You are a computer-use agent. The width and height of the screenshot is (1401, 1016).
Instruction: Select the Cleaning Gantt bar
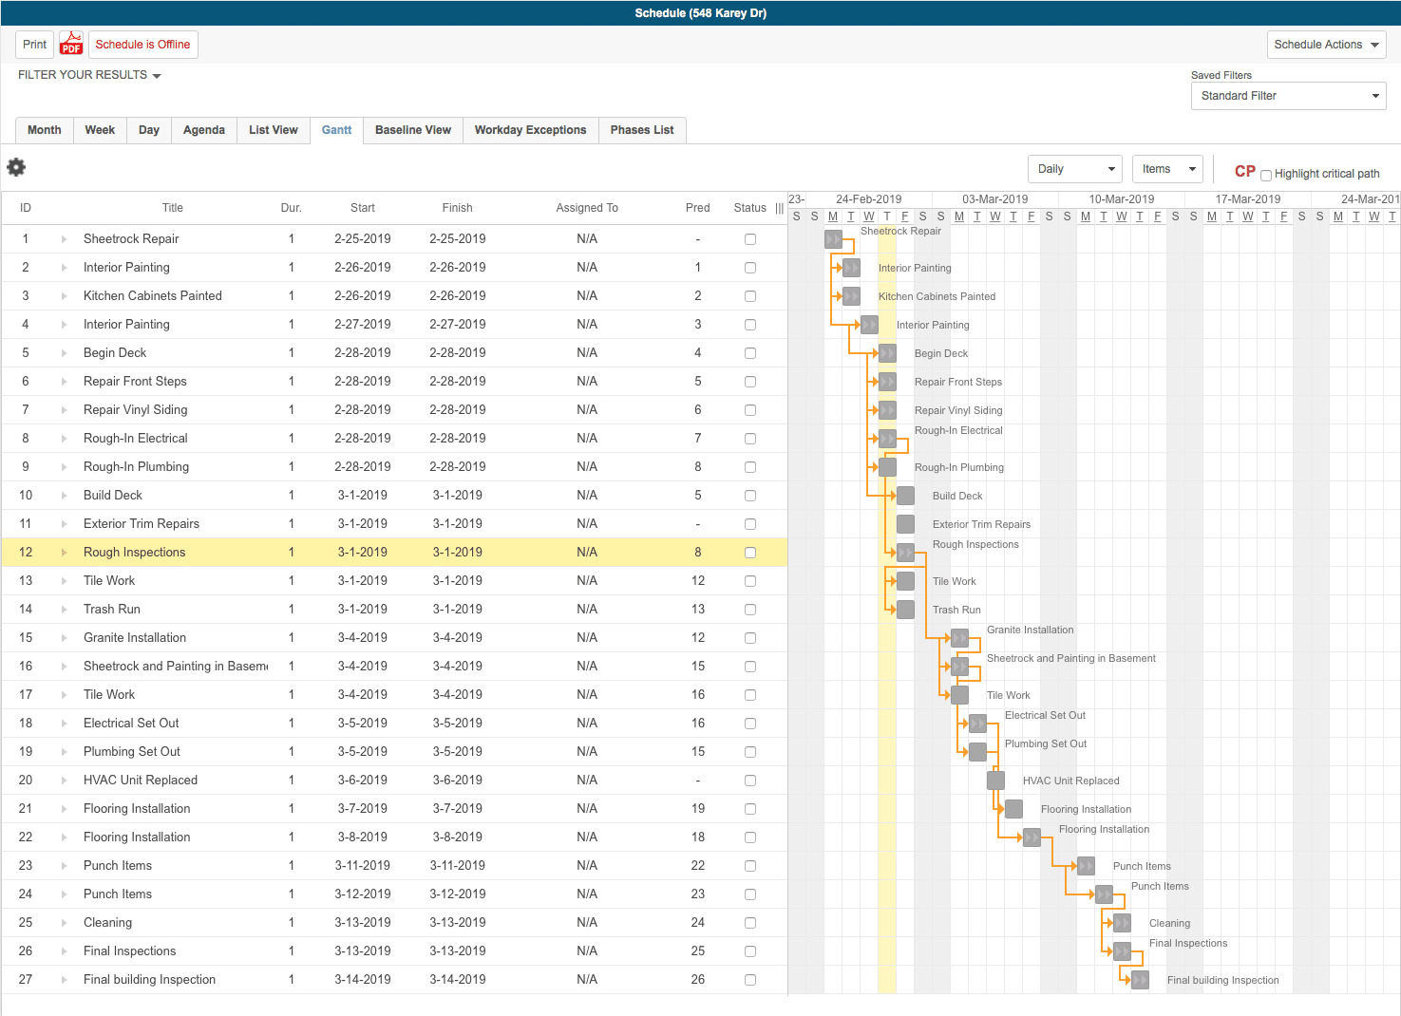click(x=1122, y=923)
